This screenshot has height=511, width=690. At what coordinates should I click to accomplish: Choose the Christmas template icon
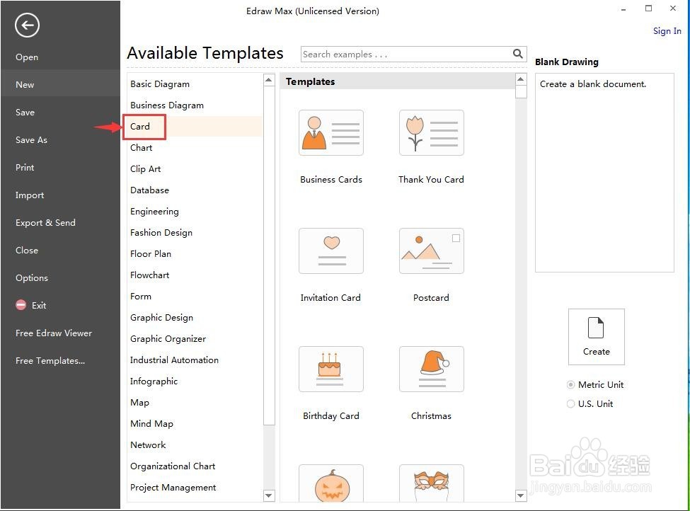[431, 369]
